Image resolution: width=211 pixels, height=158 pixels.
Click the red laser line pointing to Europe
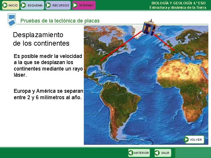click(x=164, y=43)
